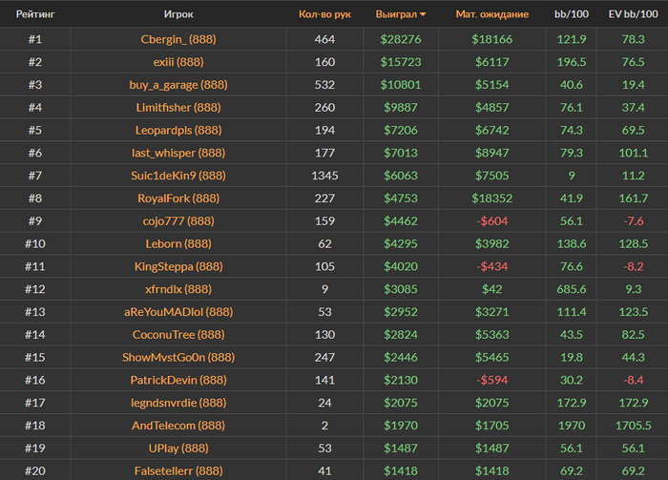Click player cojo777 (888)
Screen dimensions: 668x480
coord(177,221)
